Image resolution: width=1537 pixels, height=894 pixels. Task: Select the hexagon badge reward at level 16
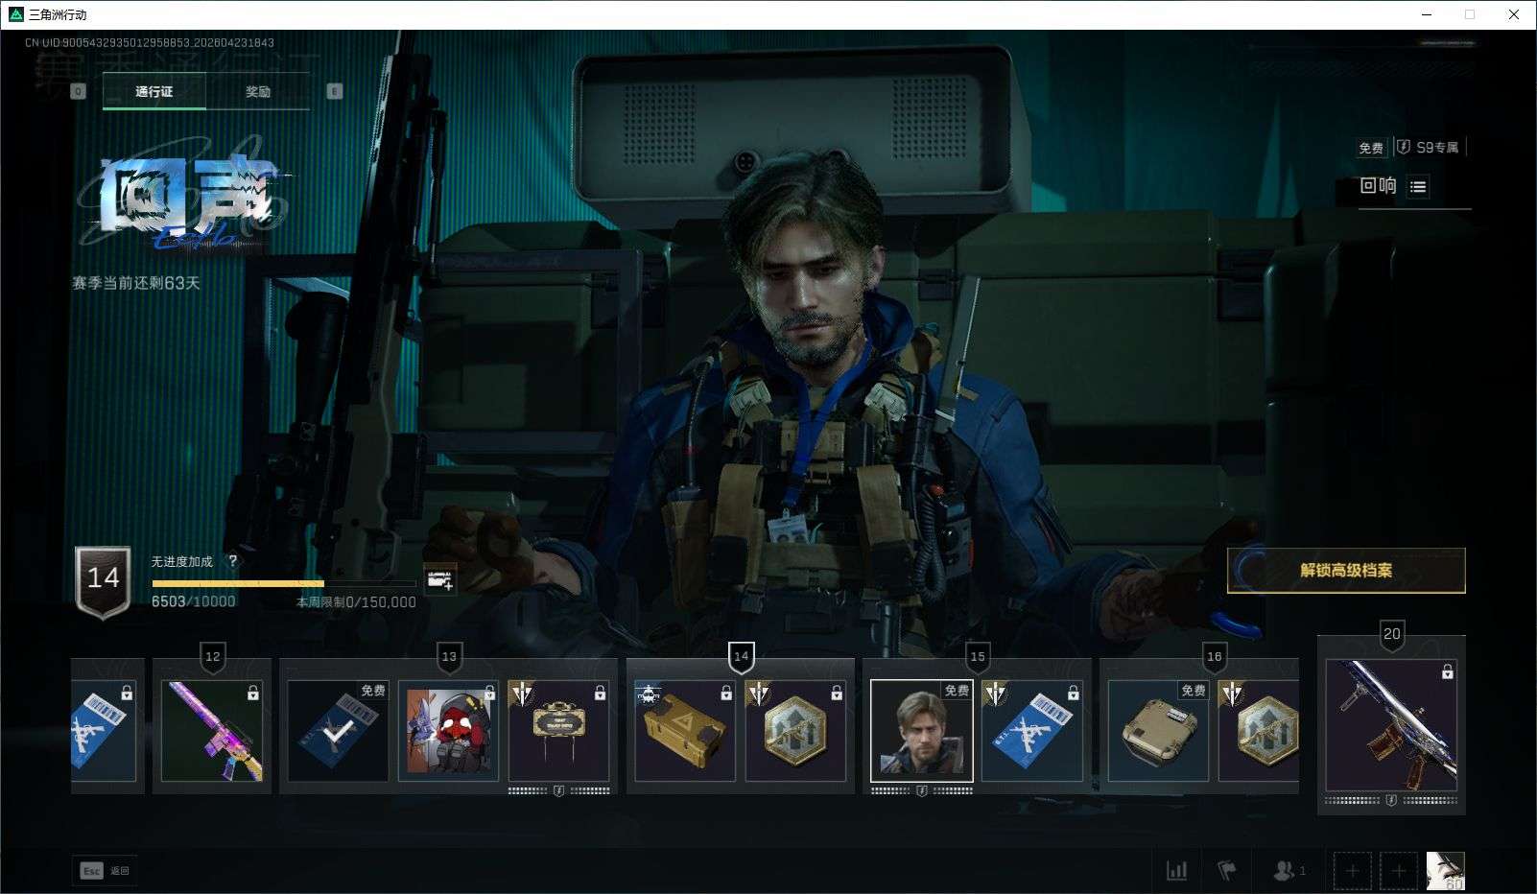click(1259, 731)
